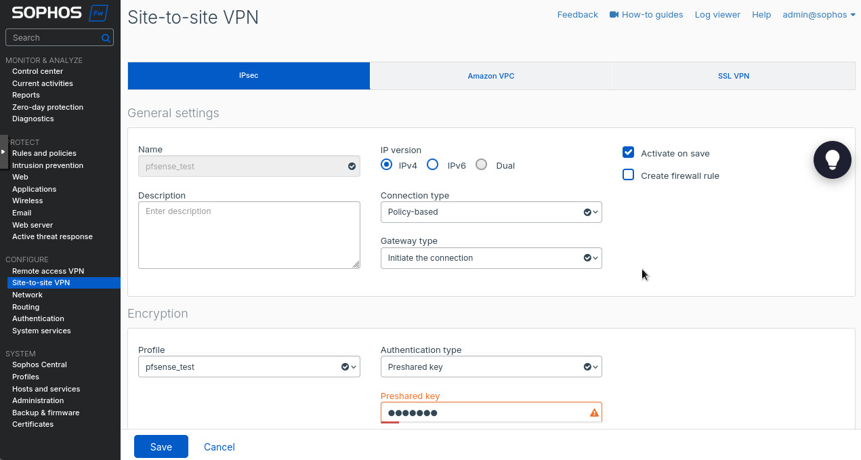
Task: Uncheck the Activate on save checkbox
Action: 628,152
